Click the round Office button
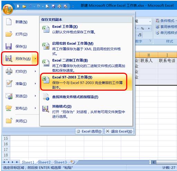The height and width of the screenshot is (171, 177). pos(8,9)
